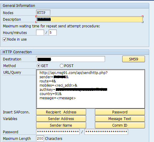Click the Nodes field showing HTTP
Screen dimensions: 154x142
(43, 13)
